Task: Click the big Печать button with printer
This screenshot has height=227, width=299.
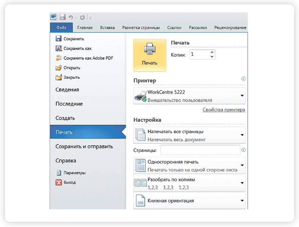Action: click(150, 55)
